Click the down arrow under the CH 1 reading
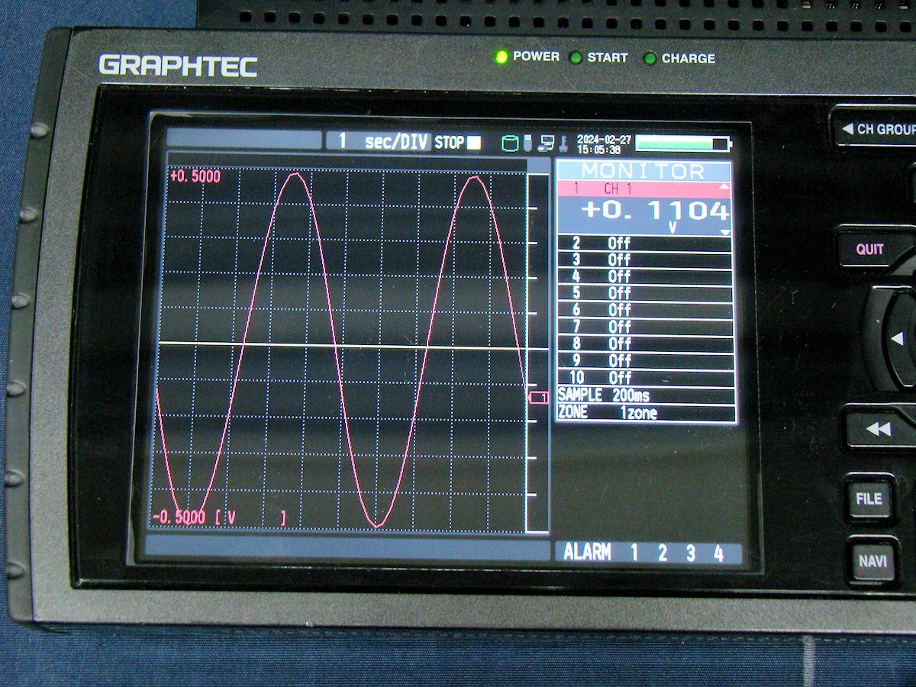916x687 pixels. (725, 233)
